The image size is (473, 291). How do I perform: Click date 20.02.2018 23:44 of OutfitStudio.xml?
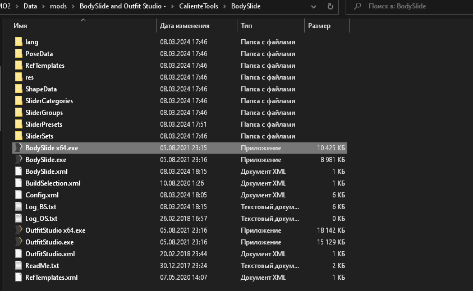[x=183, y=253]
